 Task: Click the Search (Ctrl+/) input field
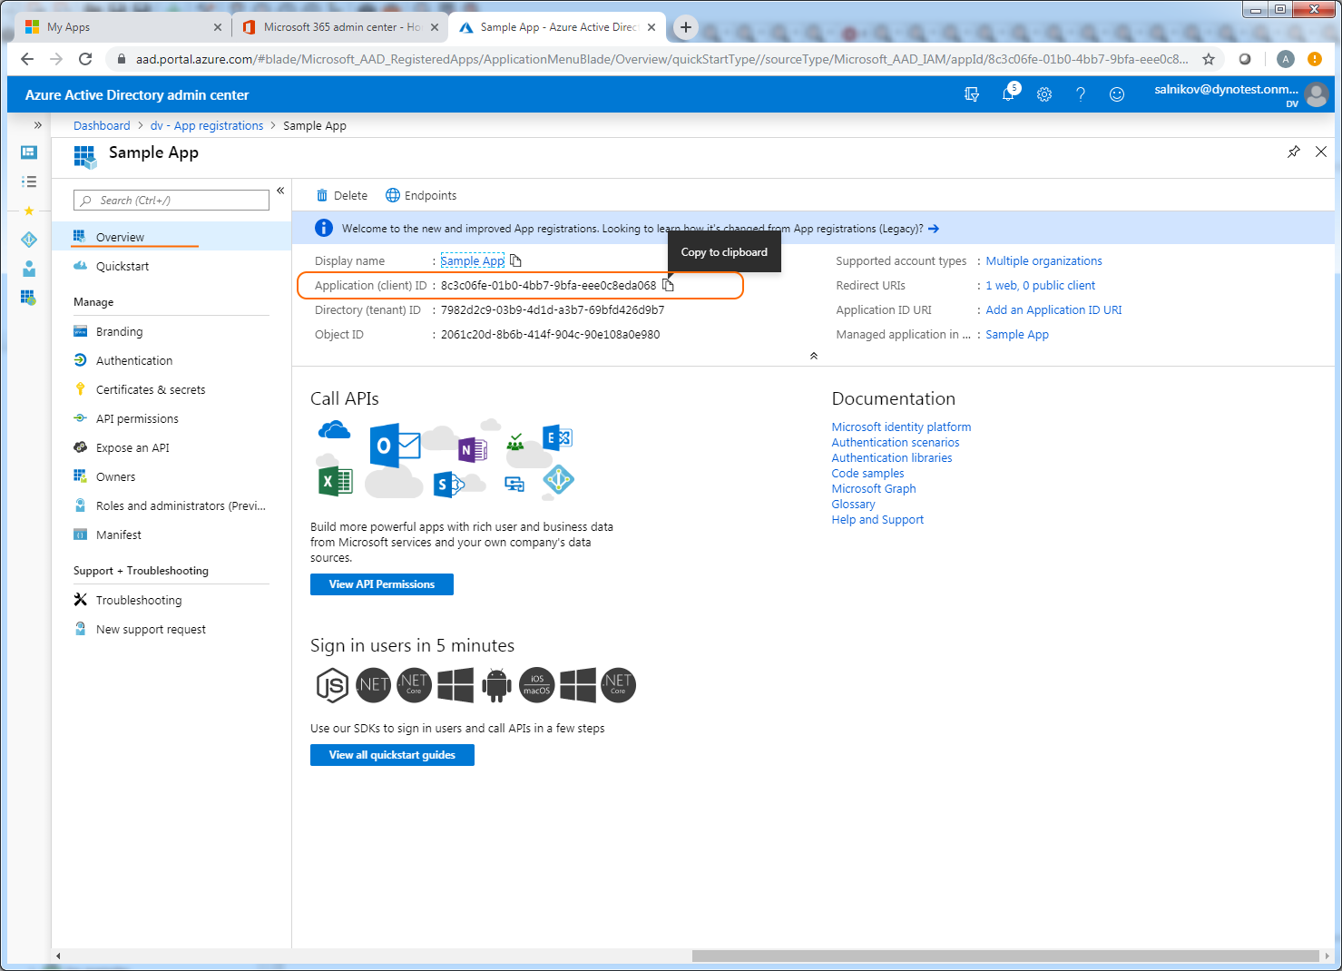coord(171,201)
